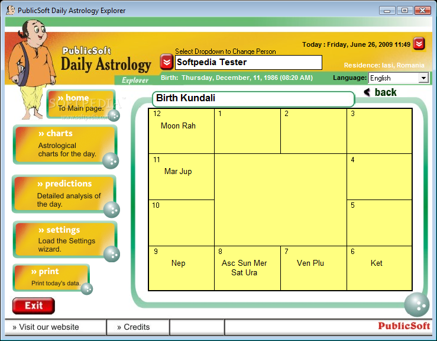437x341 pixels.
Task: Click the grey orb on charts button
Action: point(111,161)
